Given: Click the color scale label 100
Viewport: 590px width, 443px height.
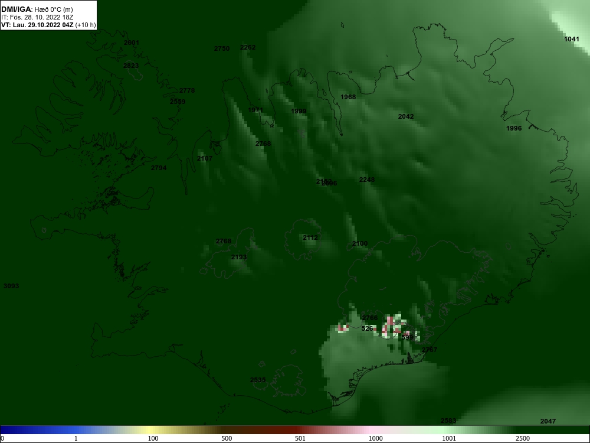Looking at the screenshot, I should (153, 438).
